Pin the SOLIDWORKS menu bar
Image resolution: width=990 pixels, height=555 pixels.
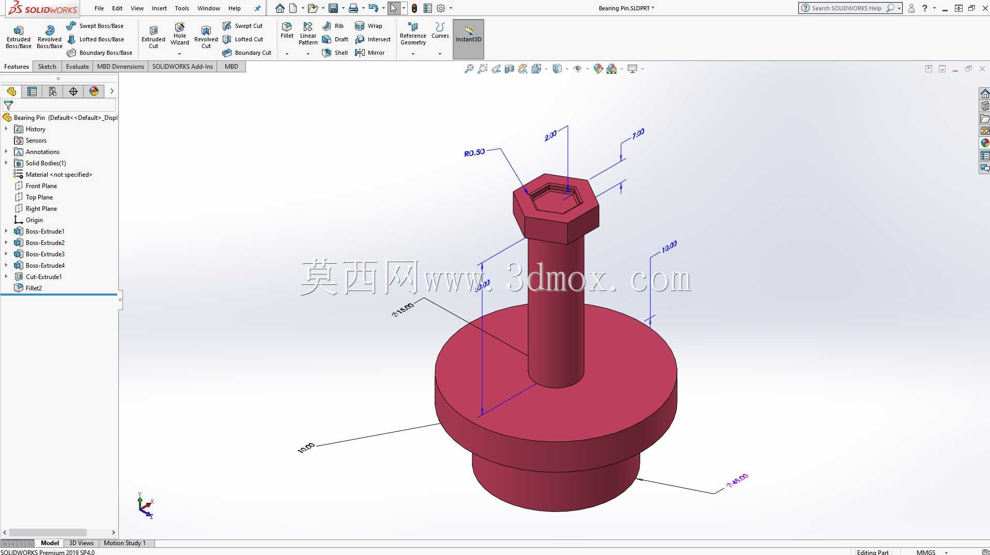257,8
